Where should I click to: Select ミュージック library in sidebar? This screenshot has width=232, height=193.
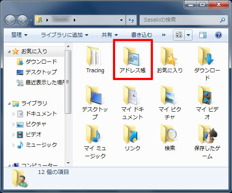37,145
